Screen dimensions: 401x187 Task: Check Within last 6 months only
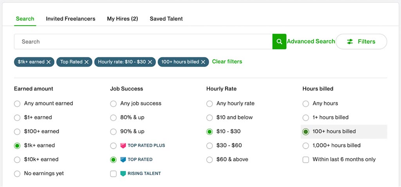click(306, 160)
